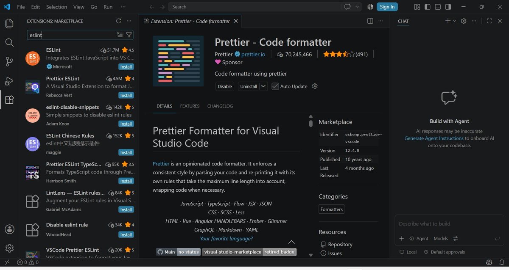Open Default approvals picker
The width and height of the screenshot is (509, 270).
pos(444,252)
